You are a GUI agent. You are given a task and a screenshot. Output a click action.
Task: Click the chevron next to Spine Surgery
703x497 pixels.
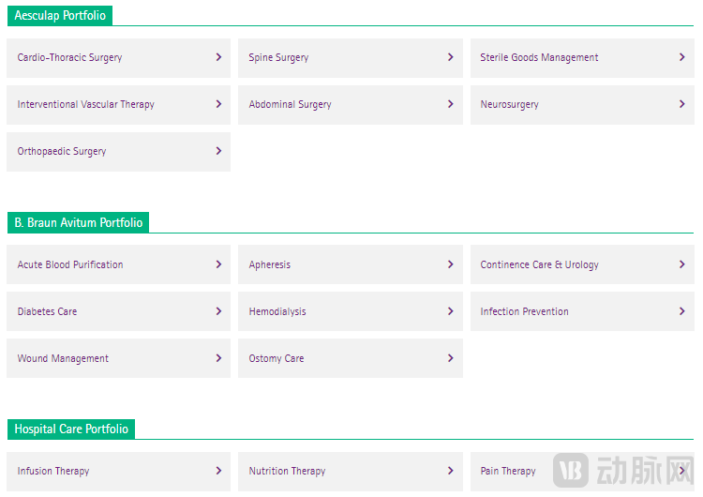click(450, 57)
